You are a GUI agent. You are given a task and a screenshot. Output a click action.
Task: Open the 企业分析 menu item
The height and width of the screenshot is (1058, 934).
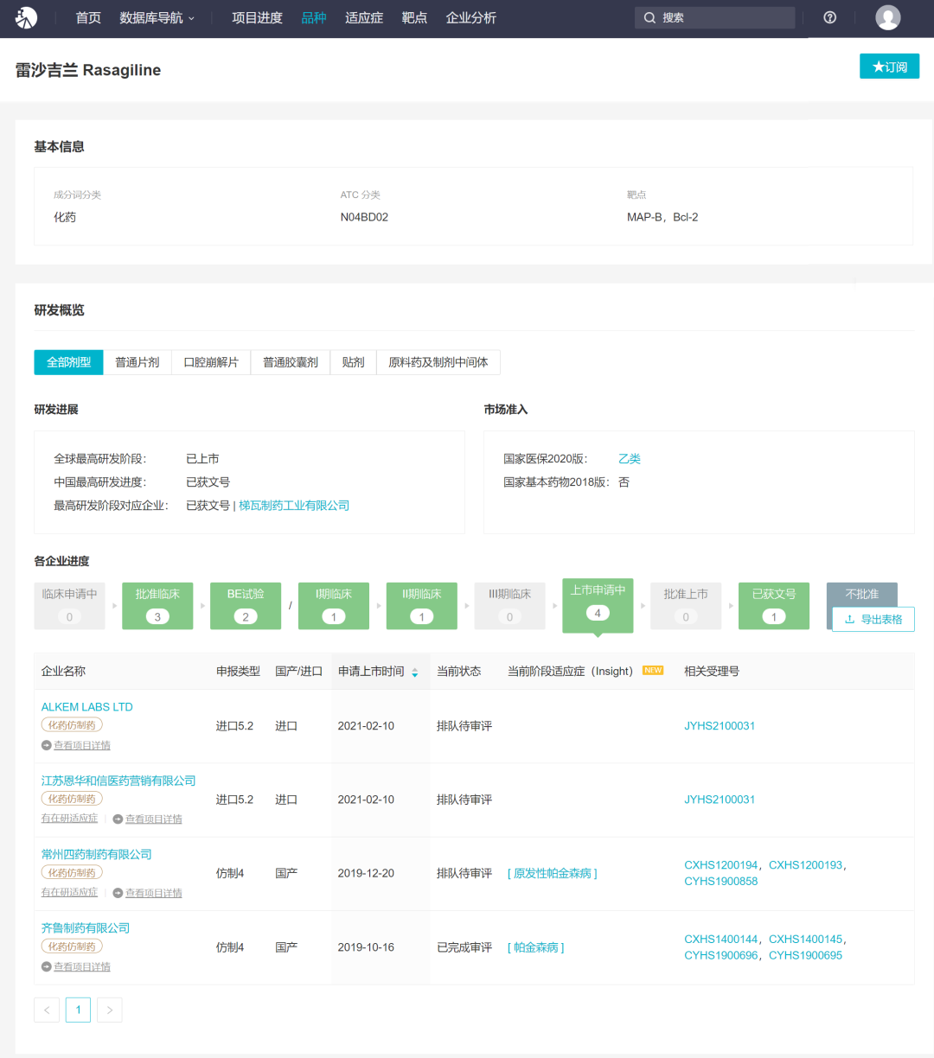[x=470, y=17]
